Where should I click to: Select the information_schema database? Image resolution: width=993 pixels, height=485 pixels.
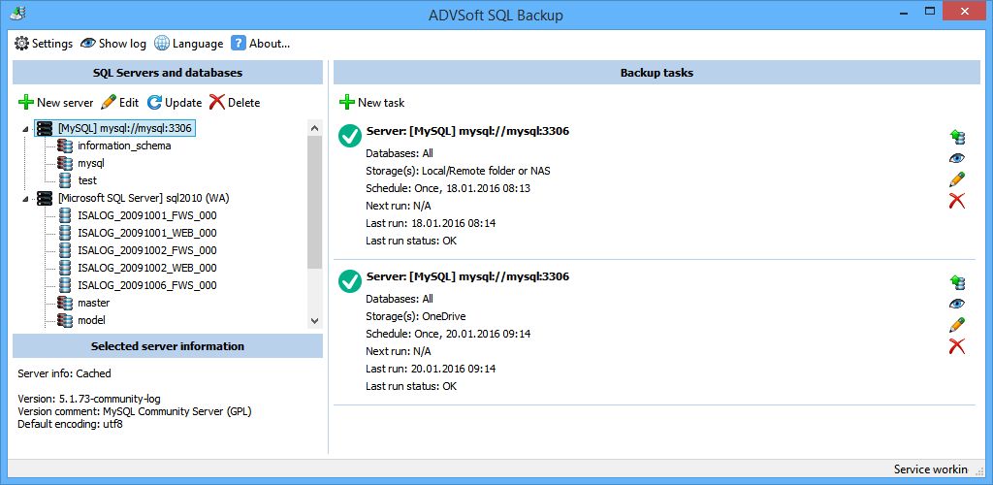124,145
